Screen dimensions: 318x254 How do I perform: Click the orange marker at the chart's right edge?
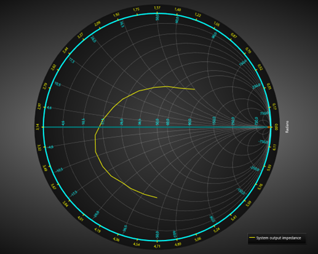point(269,127)
